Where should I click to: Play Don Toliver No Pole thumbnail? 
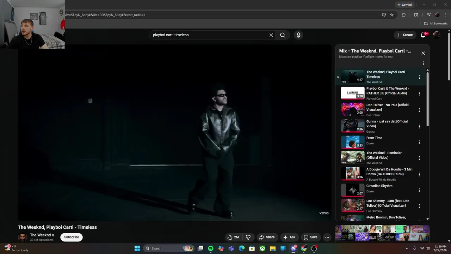coord(353,109)
